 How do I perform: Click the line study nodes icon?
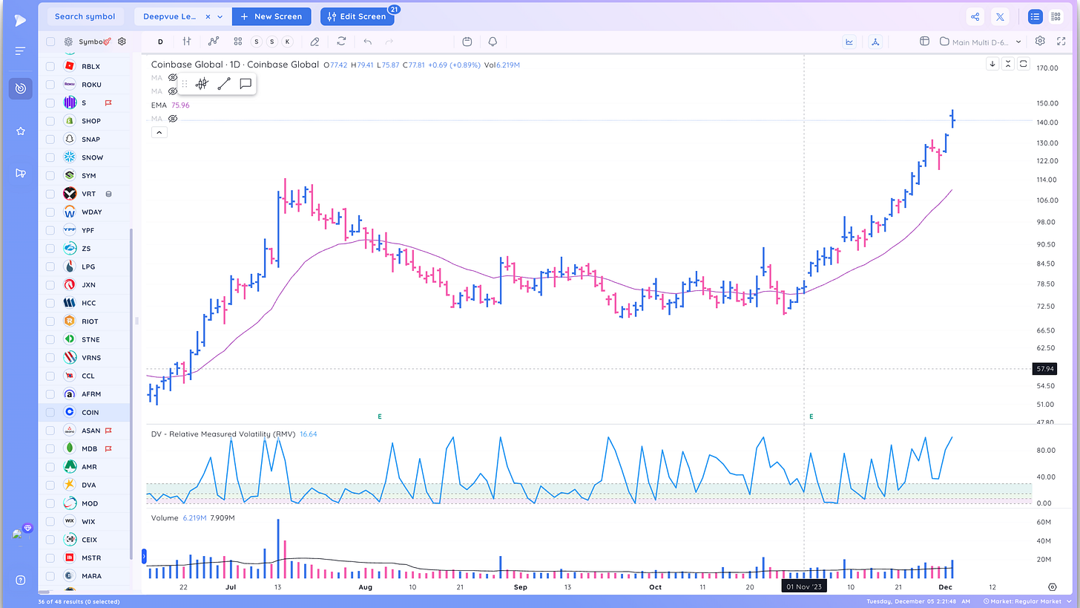pyautogui.click(x=214, y=42)
